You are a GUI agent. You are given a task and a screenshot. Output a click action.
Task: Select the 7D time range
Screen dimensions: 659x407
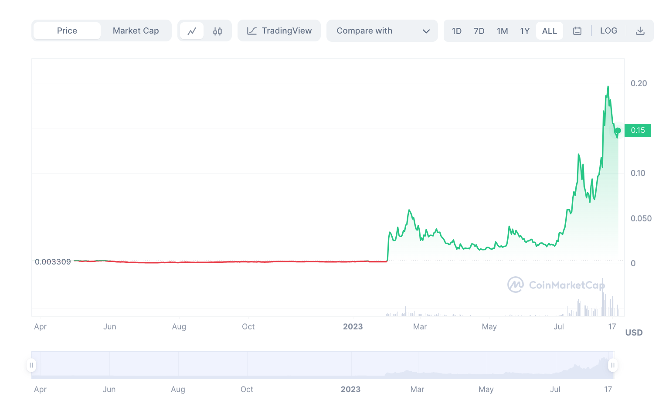pyautogui.click(x=479, y=31)
